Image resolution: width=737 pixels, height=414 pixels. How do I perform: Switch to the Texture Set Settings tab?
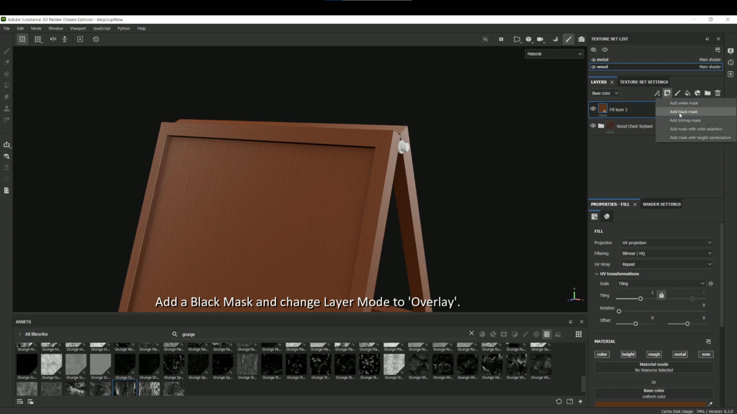(644, 82)
